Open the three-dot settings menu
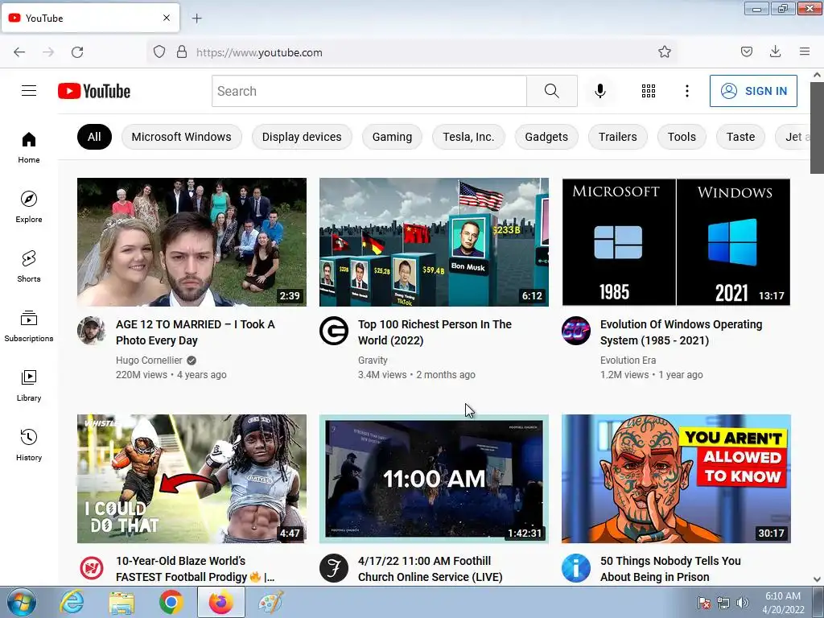The image size is (824, 618). click(687, 91)
